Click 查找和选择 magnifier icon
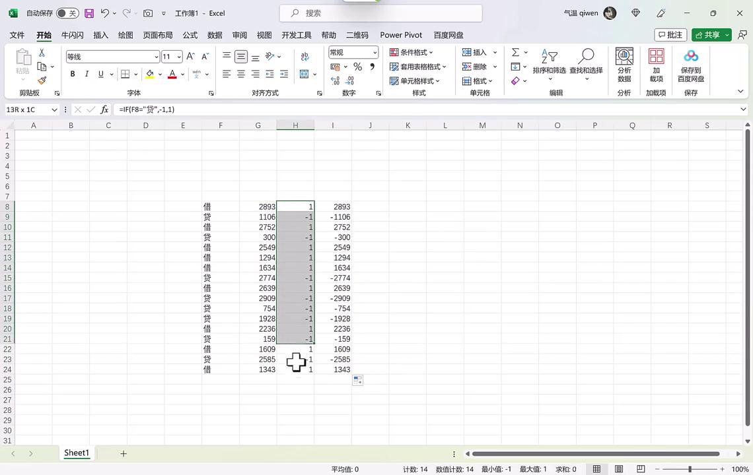This screenshot has height=475, width=753. pos(587,56)
